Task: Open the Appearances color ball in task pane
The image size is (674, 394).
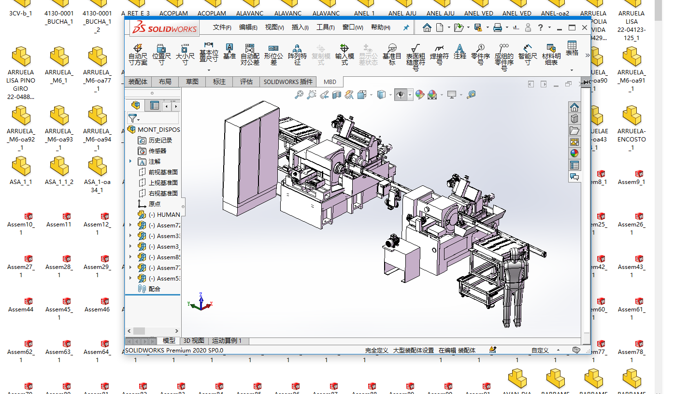Action: 574,154
